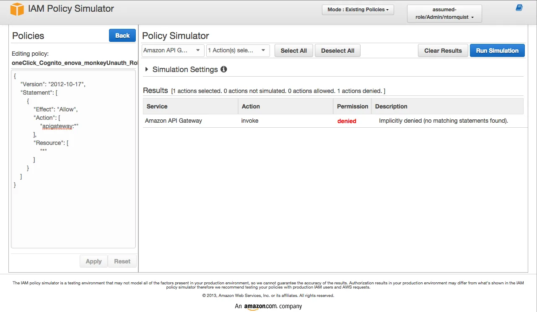
Task: Click the Simulation Settings info icon
Action: (x=224, y=69)
